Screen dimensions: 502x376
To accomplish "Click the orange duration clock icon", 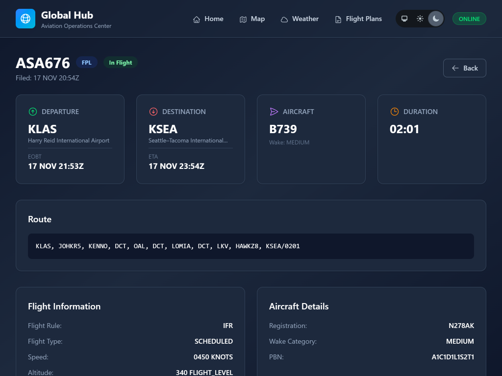I will coord(395,112).
